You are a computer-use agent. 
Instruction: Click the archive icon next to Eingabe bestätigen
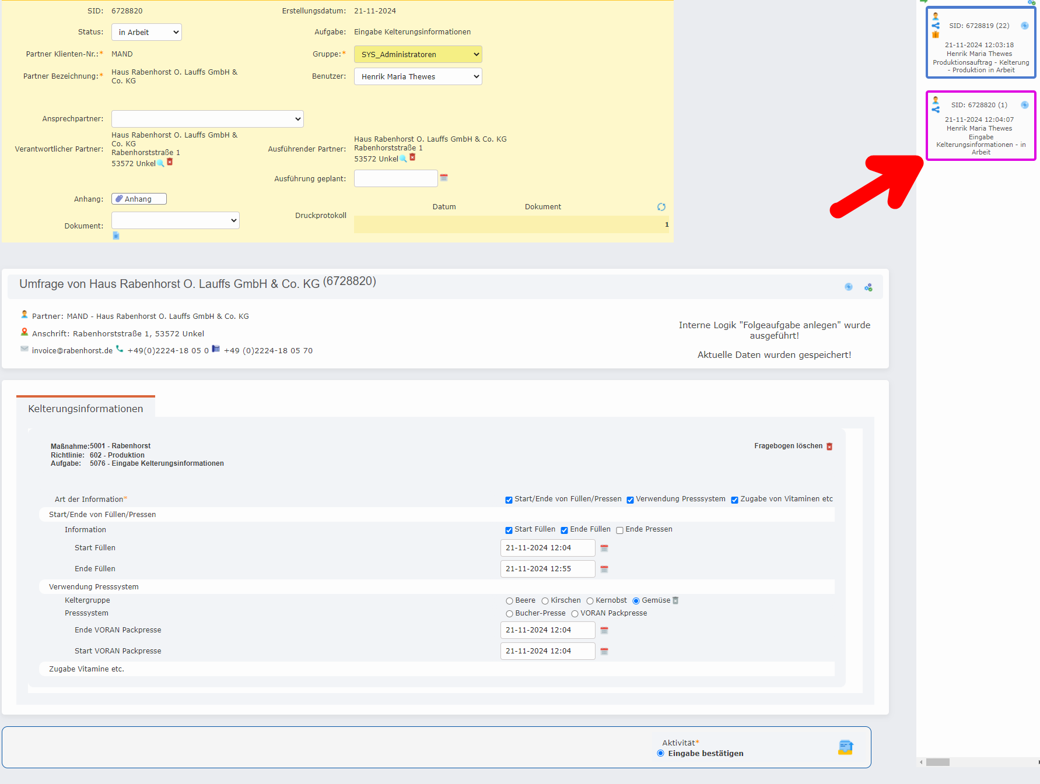pos(846,747)
